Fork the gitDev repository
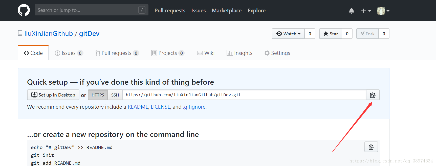Screen dimensions: 436x166 (x=367, y=34)
